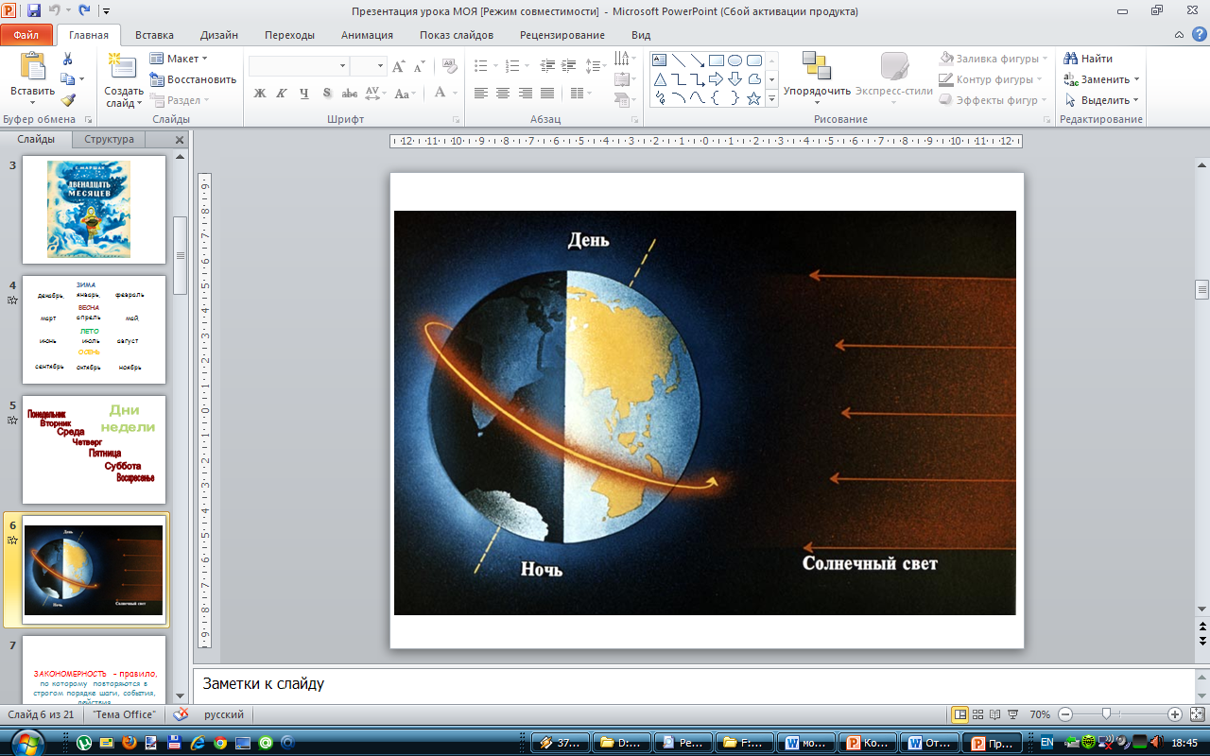Image resolution: width=1210 pixels, height=756 pixels.
Task: Center-align text with the center icon
Action: click(x=502, y=94)
